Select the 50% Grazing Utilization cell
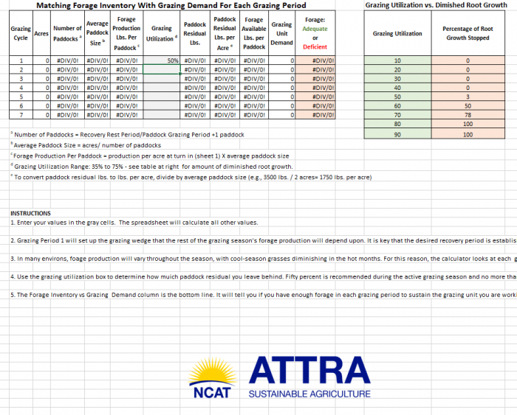This screenshot has height=415, width=517. [x=162, y=60]
